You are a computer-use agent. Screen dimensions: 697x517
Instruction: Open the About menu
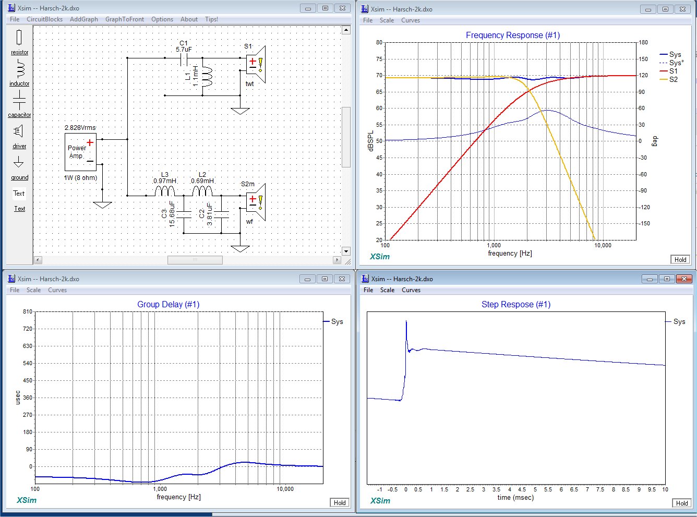tap(189, 19)
